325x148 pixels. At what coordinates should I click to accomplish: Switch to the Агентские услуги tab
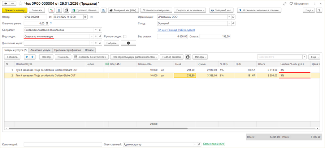click(40, 50)
